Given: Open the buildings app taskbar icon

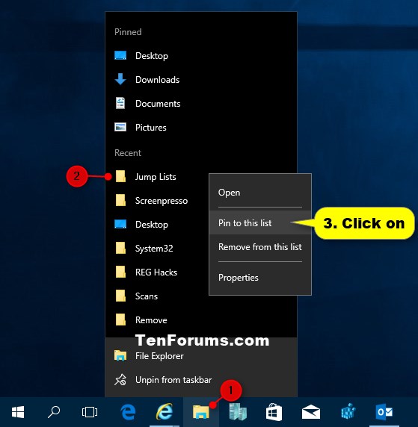Looking at the screenshot, I should click(238, 411).
